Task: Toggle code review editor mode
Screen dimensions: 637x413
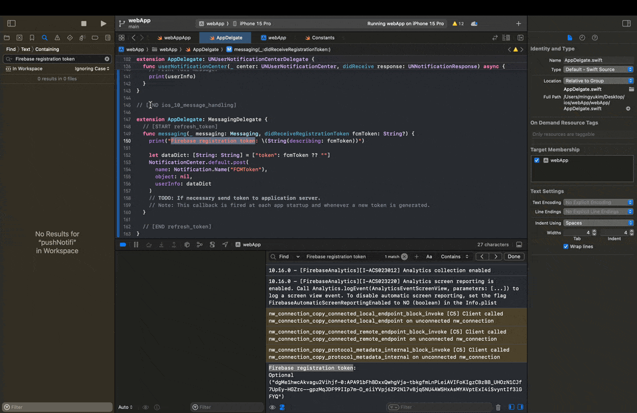Action: pos(494,38)
